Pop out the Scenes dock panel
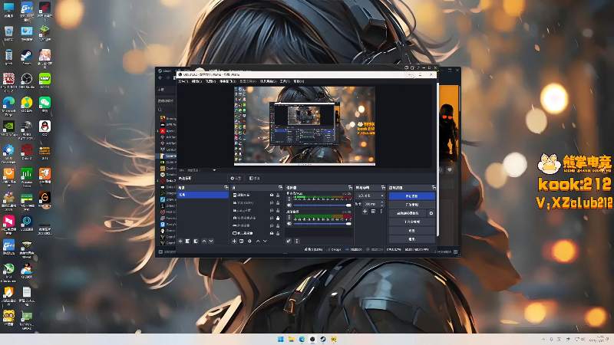Screen dimensions: 614x345 pyautogui.click(x=226, y=188)
